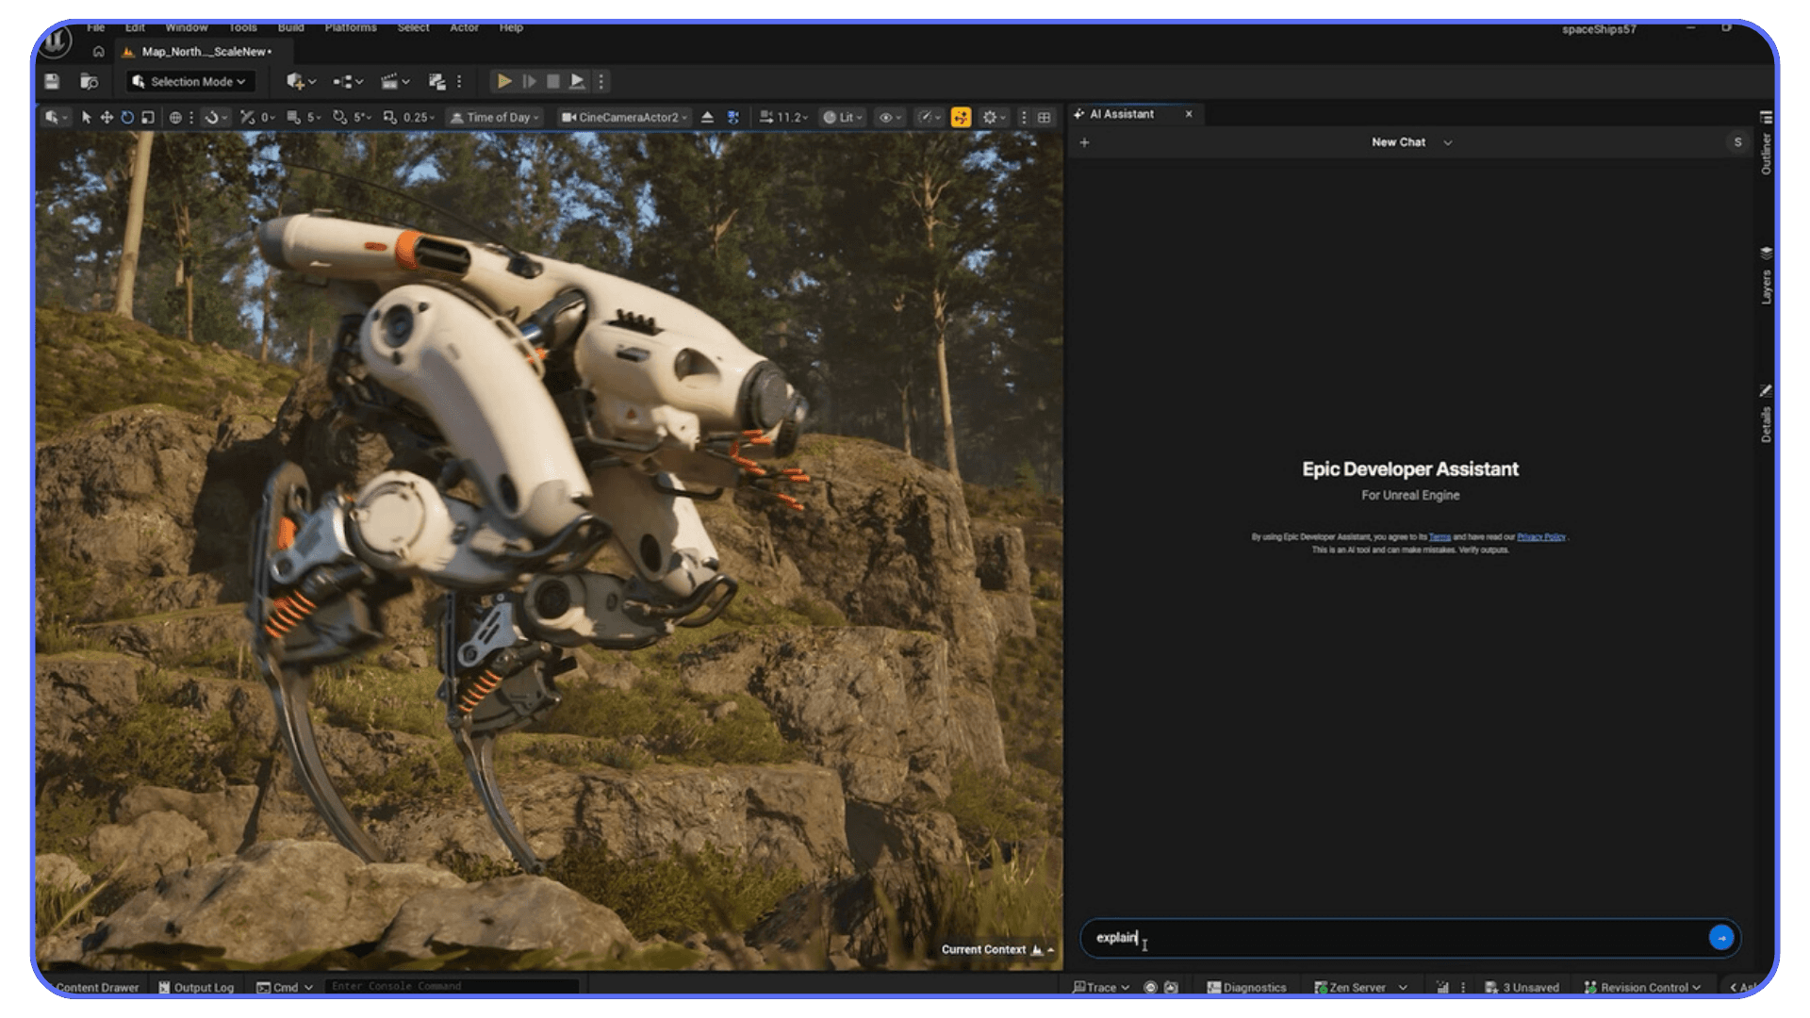1810x1018 pixels.
Task: Open the Layers side panel tab
Action: pyautogui.click(x=1766, y=276)
